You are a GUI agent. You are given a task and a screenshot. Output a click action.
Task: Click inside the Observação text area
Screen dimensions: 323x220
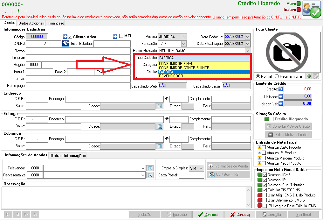(x=124, y=197)
